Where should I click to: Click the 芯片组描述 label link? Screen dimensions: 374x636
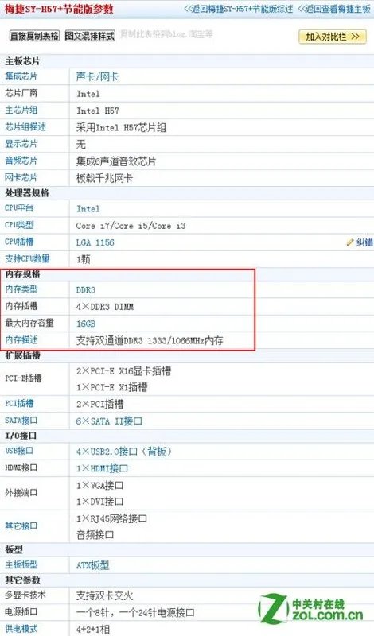coord(25,127)
